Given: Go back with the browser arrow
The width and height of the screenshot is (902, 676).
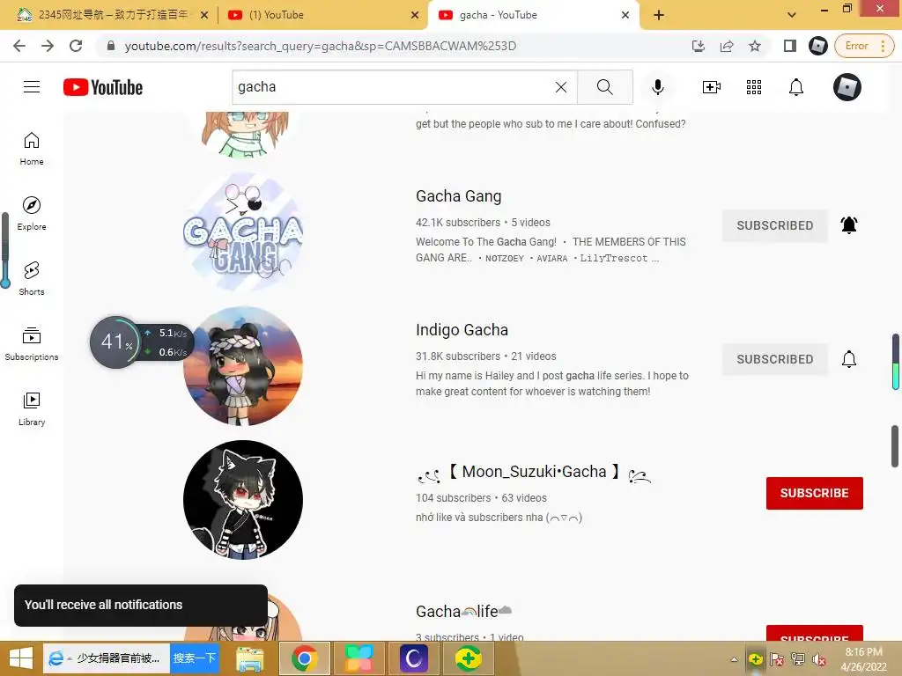Looking at the screenshot, I should pos(19,46).
